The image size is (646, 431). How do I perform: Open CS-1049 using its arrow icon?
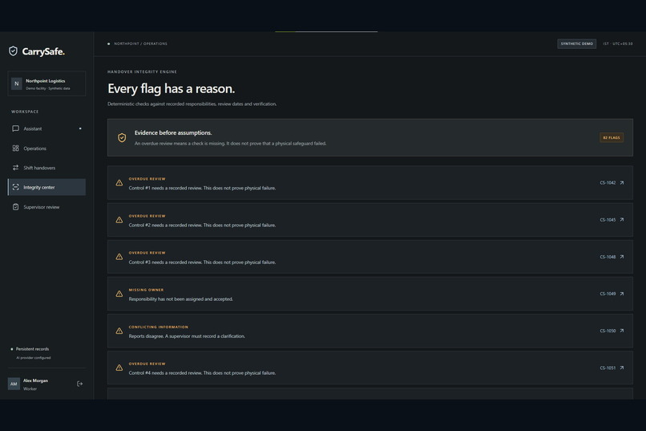point(622,294)
